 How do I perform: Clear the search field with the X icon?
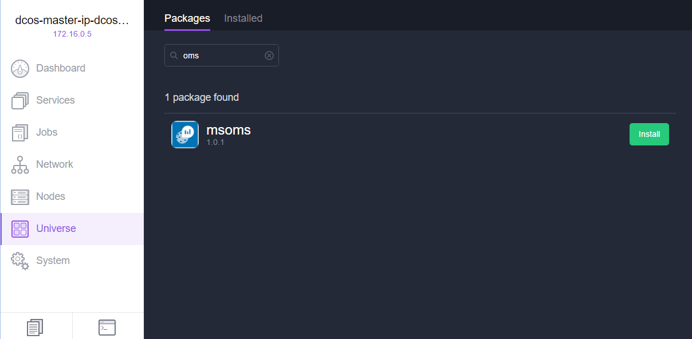point(269,56)
